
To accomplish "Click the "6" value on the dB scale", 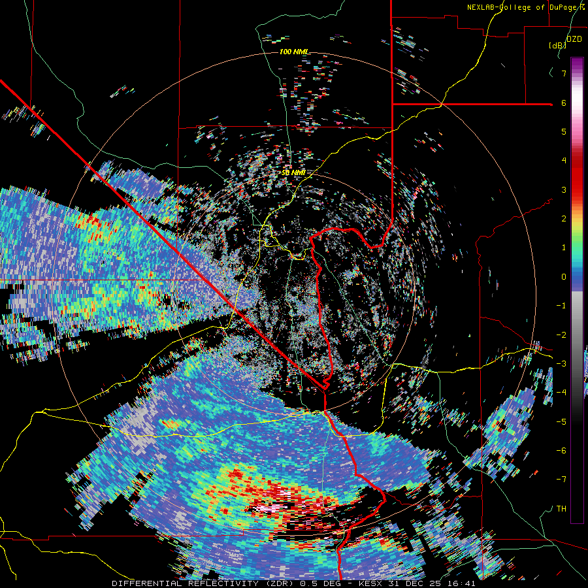I will tap(564, 103).
